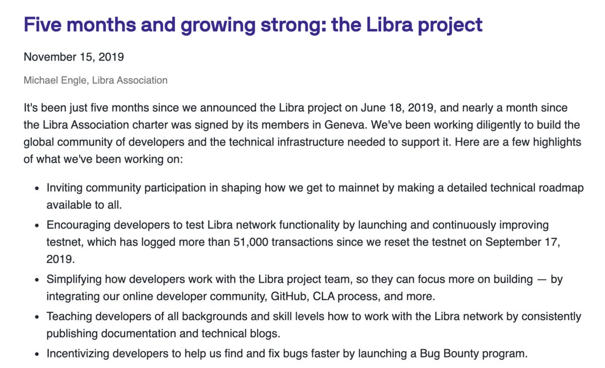
Task: Click the author line Michael Engle, Libra Association
Action: coord(95,80)
